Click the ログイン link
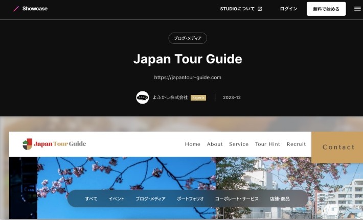 pos(288,9)
